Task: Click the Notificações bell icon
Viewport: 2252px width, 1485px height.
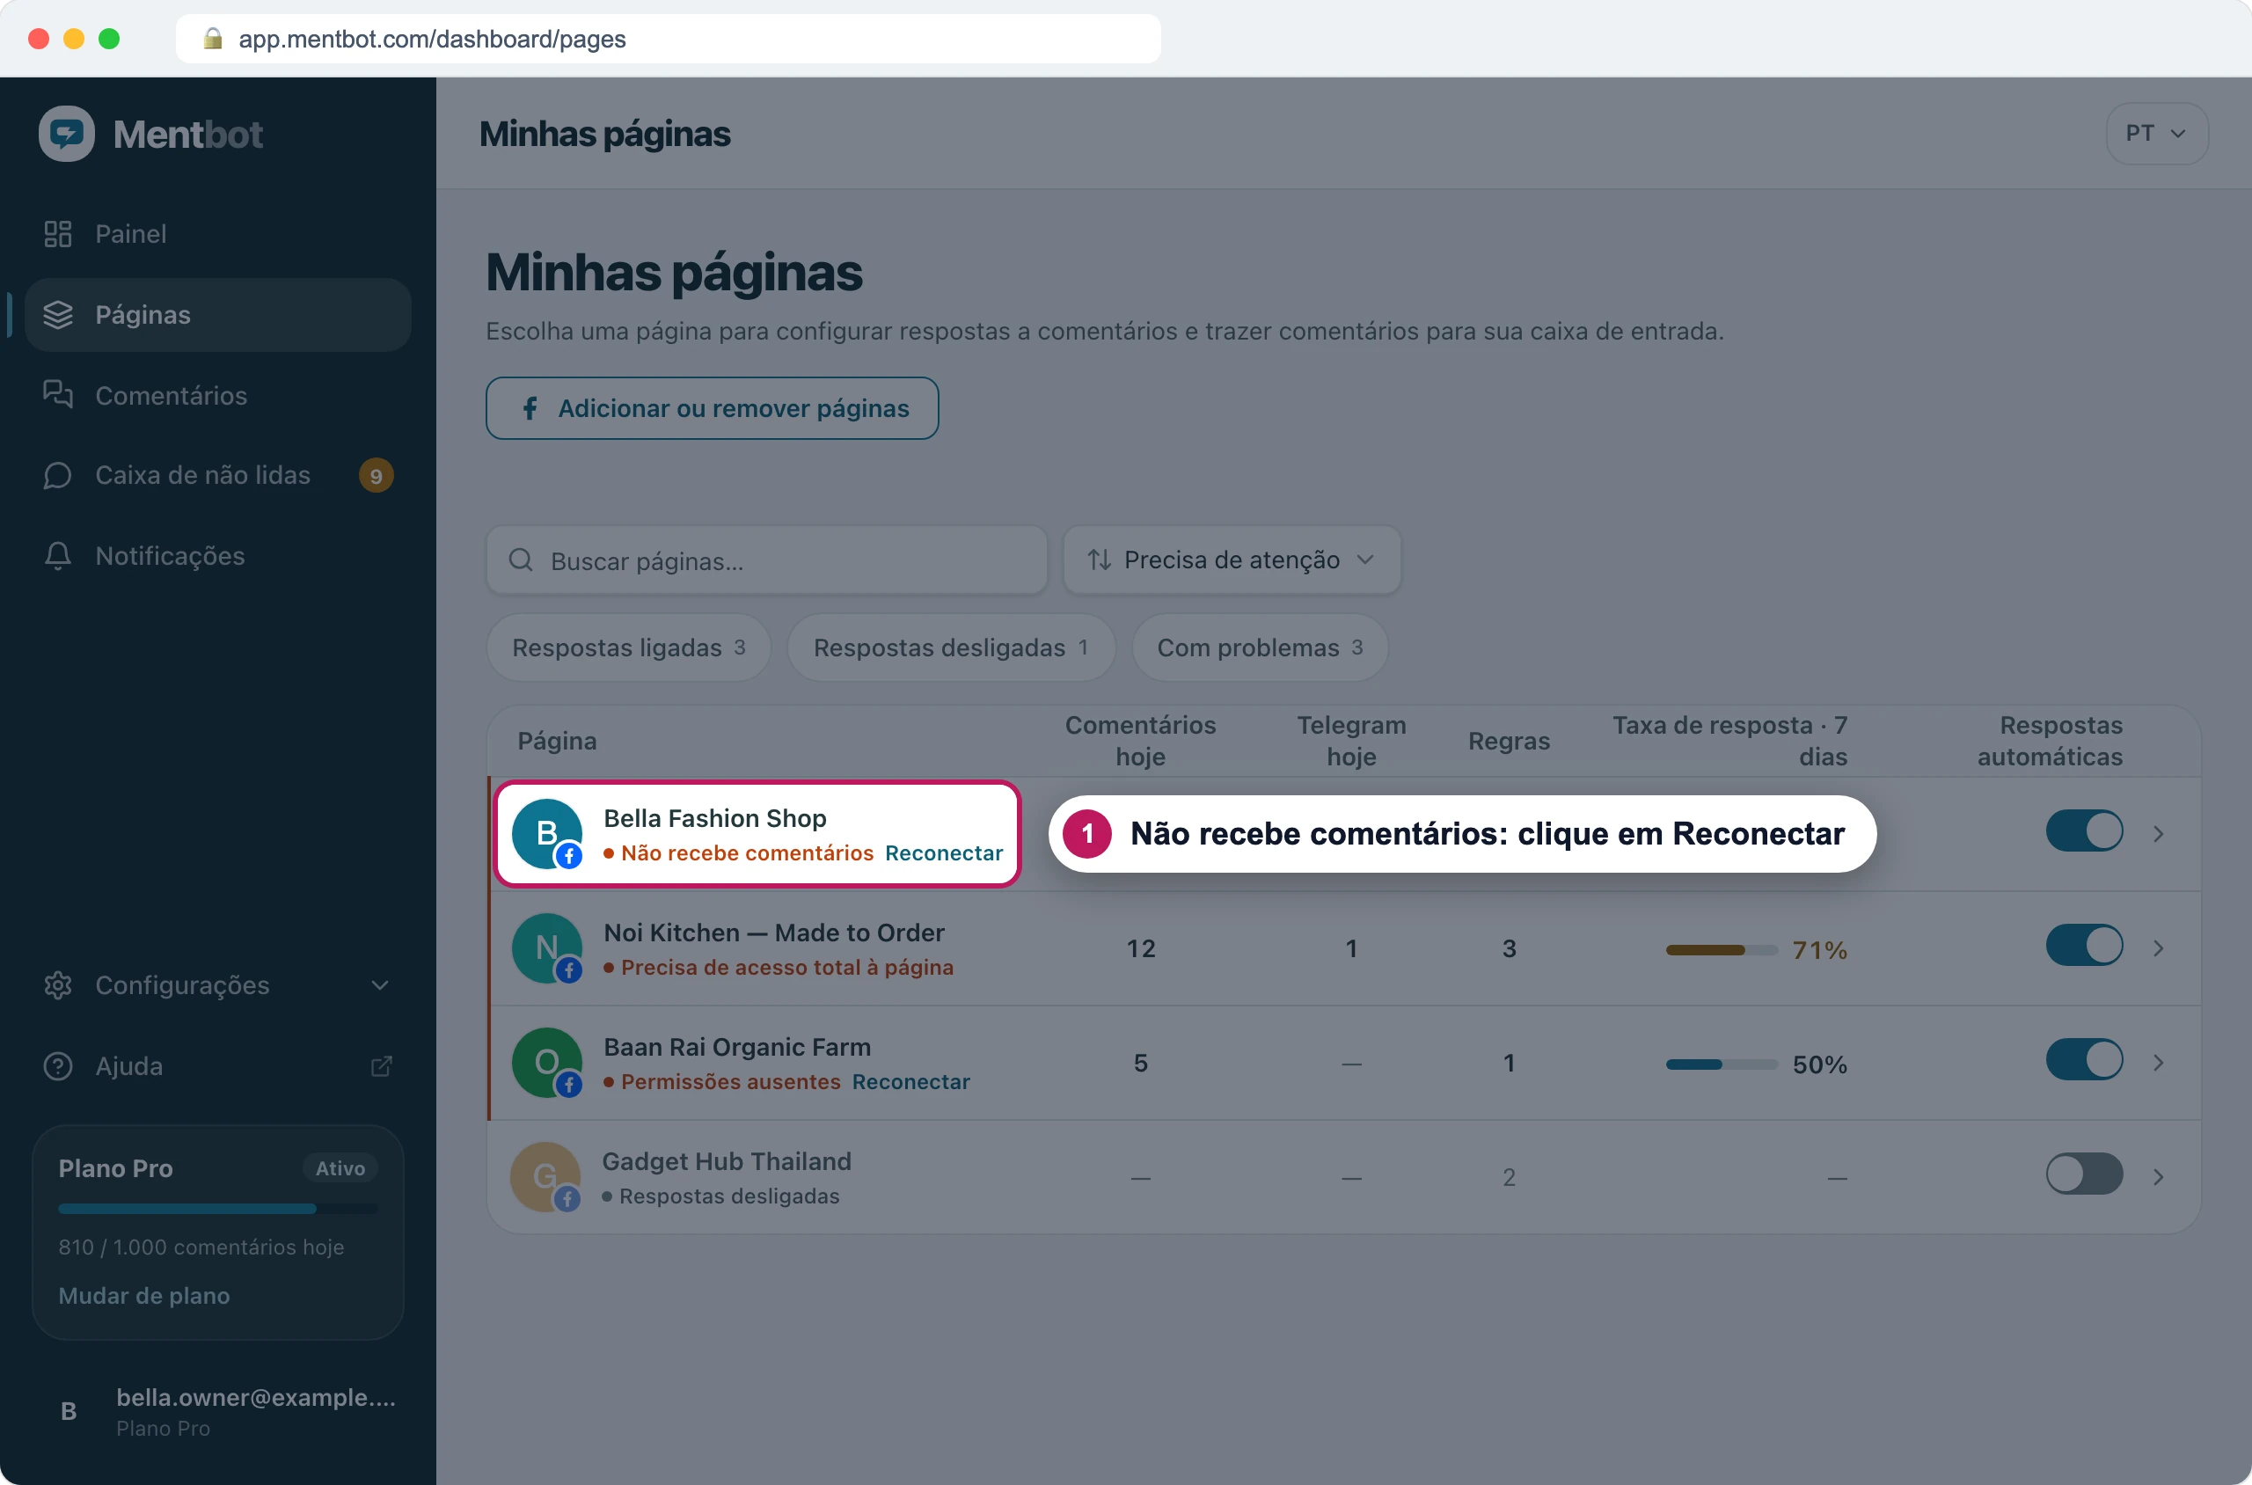Action: pos(58,556)
